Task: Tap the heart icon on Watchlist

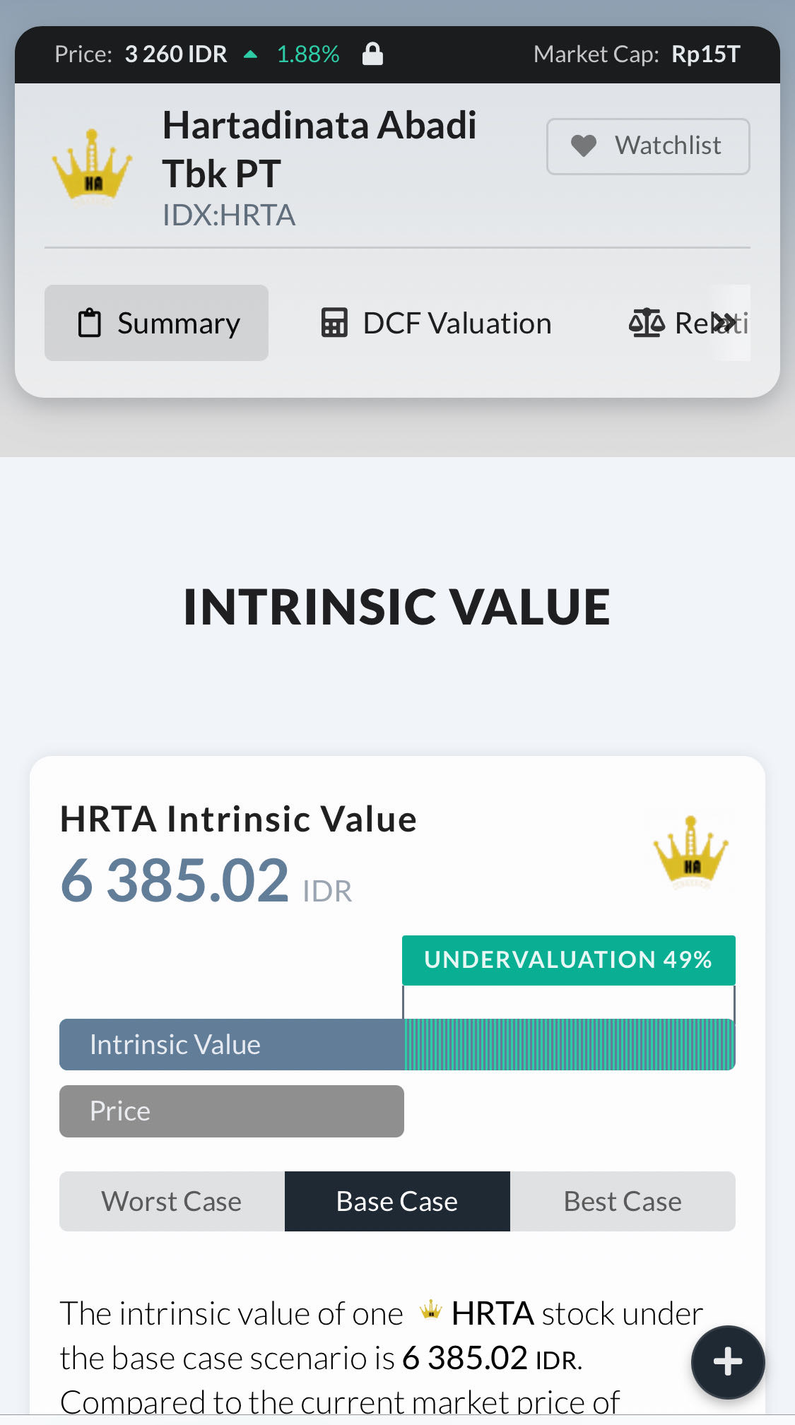Action: point(584,146)
